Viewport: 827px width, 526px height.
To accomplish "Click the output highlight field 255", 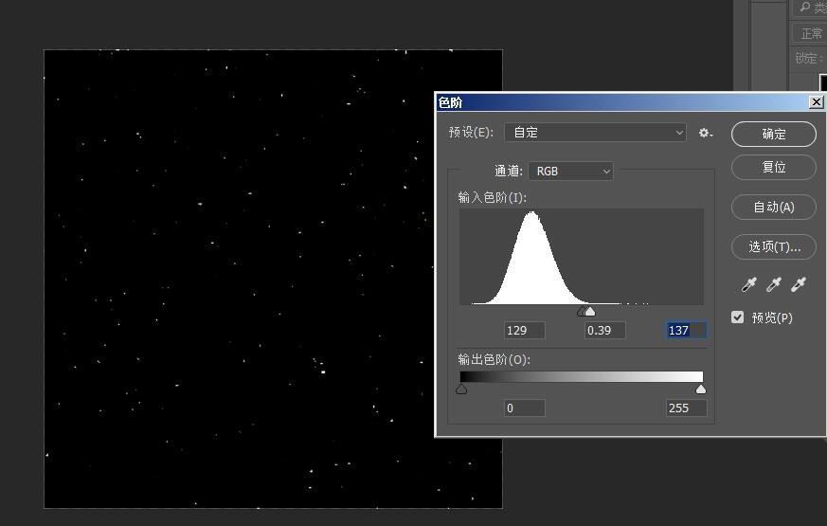I will [x=686, y=408].
